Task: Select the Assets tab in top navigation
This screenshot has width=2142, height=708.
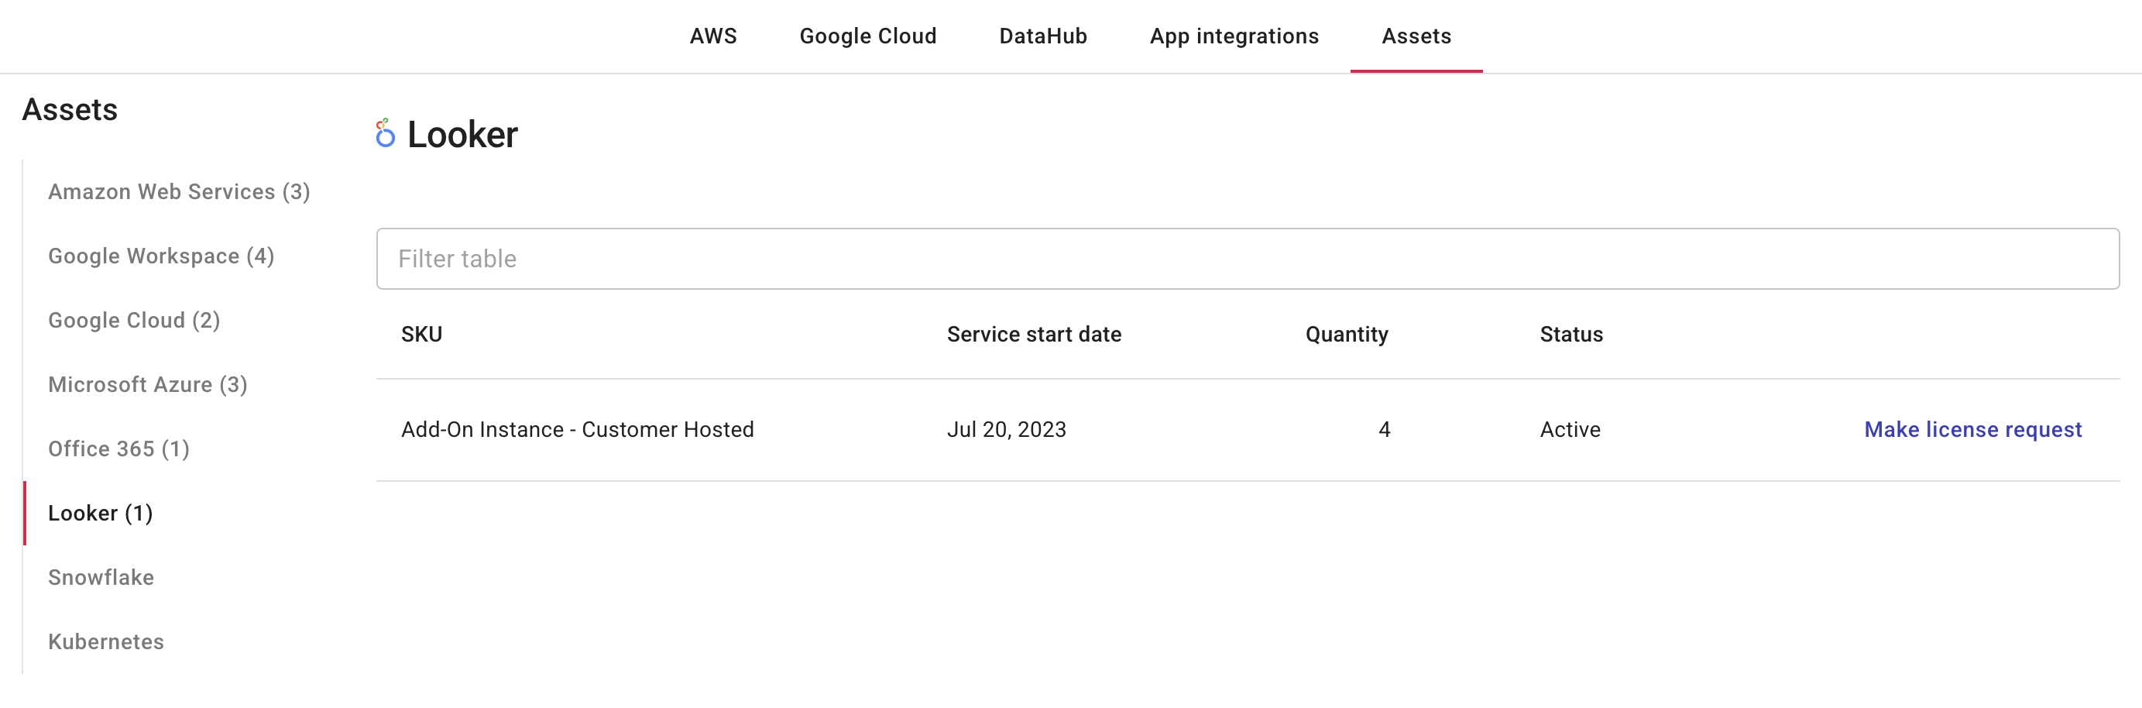Action: tap(1416, 36)
